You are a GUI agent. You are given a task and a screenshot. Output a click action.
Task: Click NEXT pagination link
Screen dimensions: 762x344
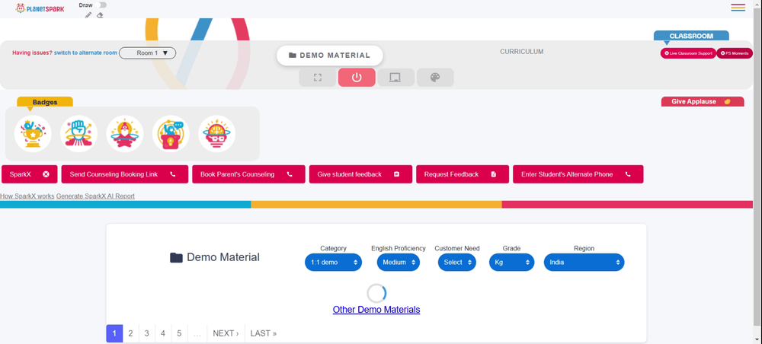pyautogui.click(x=226, y=333)
